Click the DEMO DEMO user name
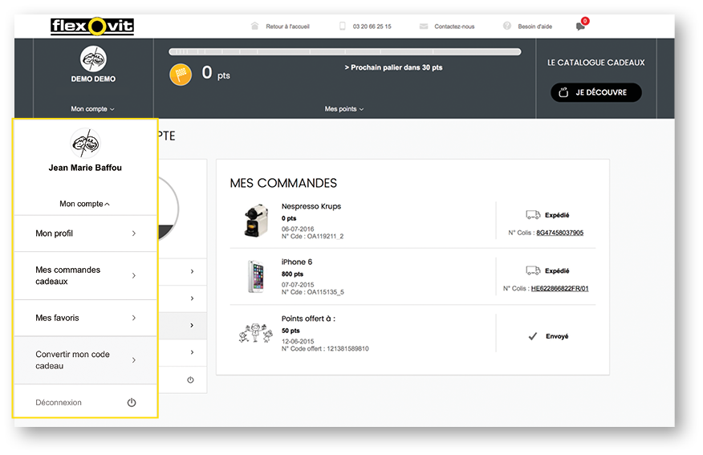Screen dimensions: 703x455 [x=93, y=79]
